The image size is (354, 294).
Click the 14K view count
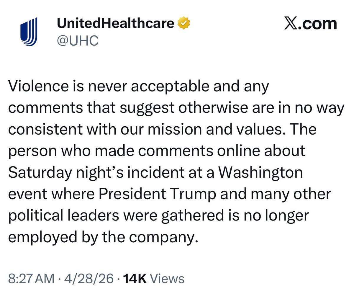(x=135, y=279)
